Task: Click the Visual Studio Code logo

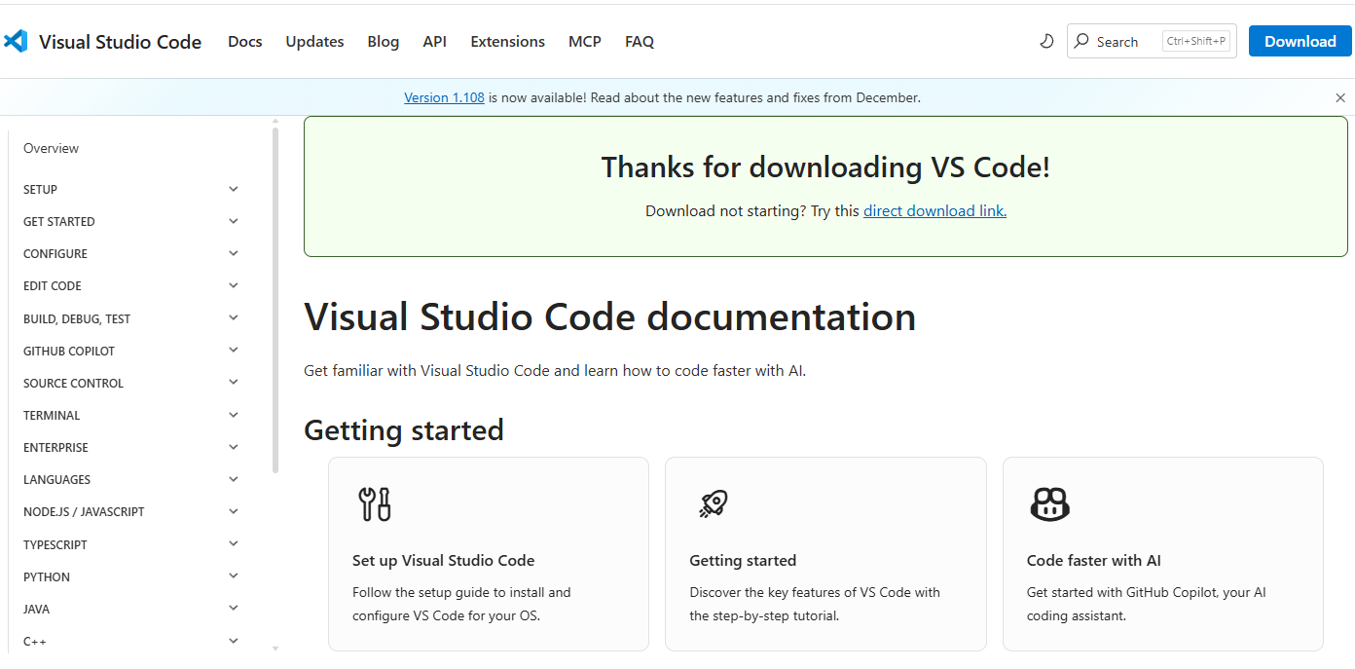Action: 16,40
